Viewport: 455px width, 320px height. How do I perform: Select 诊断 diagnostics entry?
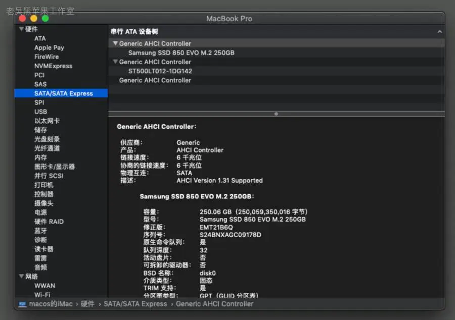pyautogui.click(x=40, y=240)
